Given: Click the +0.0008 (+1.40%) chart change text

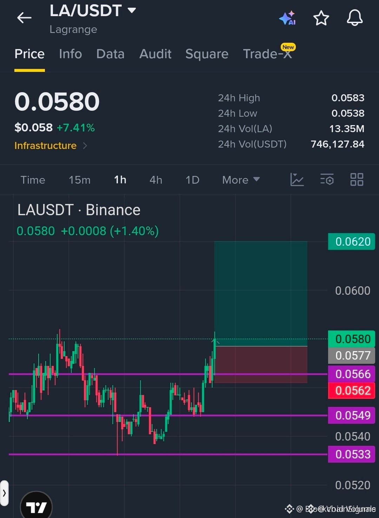Looking at the screenshot, I should click(x=110, y=231).
